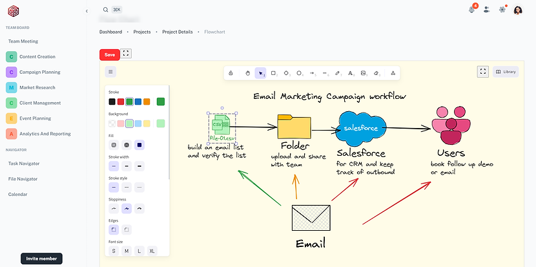The height and width of the screenshot is (267, 536).
Task: Set stroke width to bold
Action: click(x=127, y=166)
